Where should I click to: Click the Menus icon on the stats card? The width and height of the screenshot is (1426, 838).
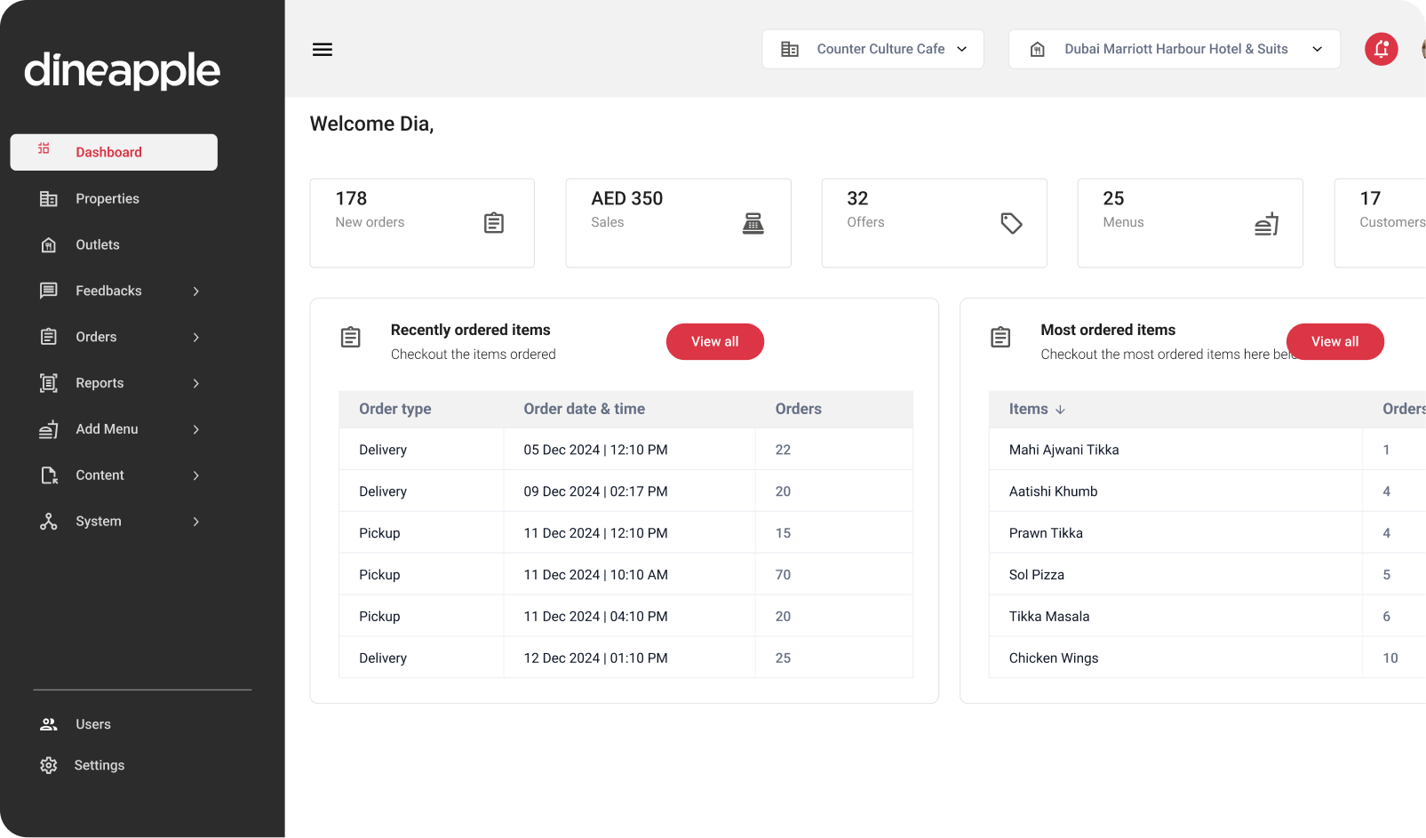point(1266,223)
